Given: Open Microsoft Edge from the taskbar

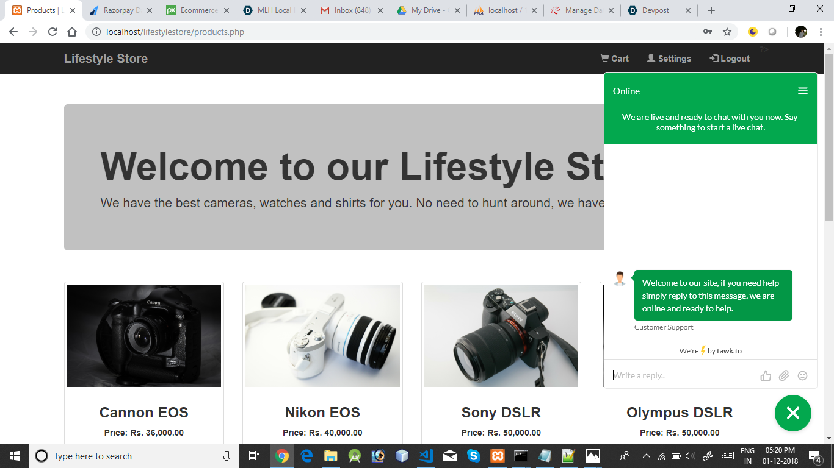Looking at the screenshot, I should (306, 456).
